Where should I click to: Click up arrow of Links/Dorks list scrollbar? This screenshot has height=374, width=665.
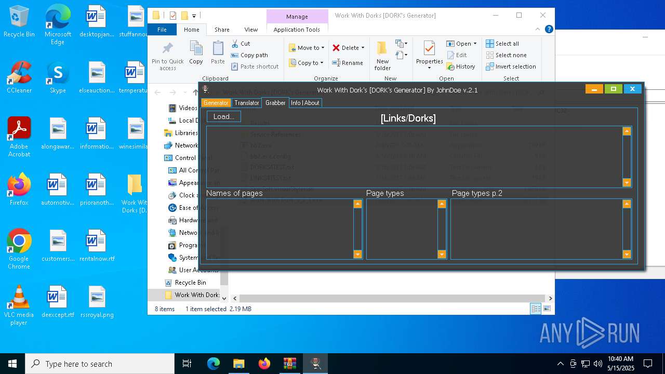tap(627, 131)
